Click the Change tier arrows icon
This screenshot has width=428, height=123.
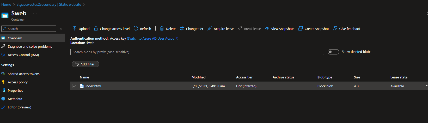tap(182, 29)
